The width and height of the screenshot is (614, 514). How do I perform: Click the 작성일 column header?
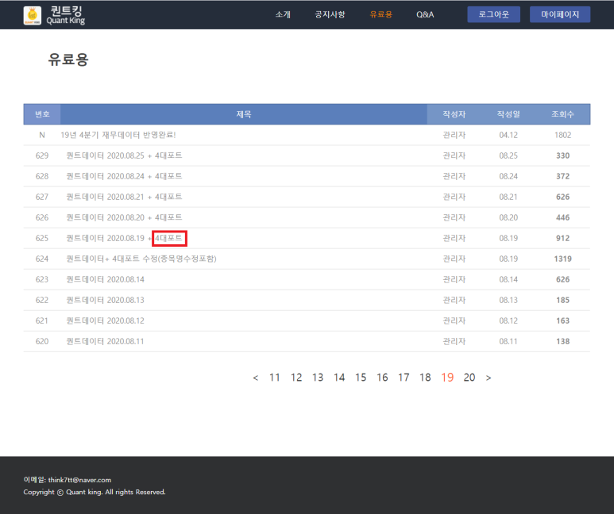pos(508,114)
